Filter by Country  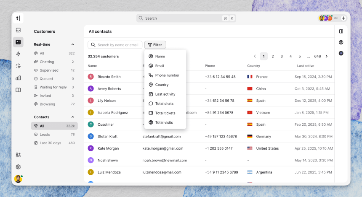165,85
